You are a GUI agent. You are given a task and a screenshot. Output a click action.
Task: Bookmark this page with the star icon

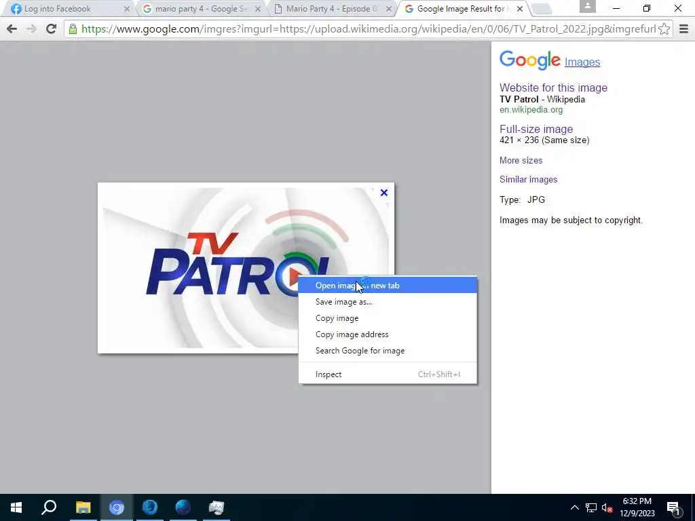pyautogui.click(x=664, y=28)
